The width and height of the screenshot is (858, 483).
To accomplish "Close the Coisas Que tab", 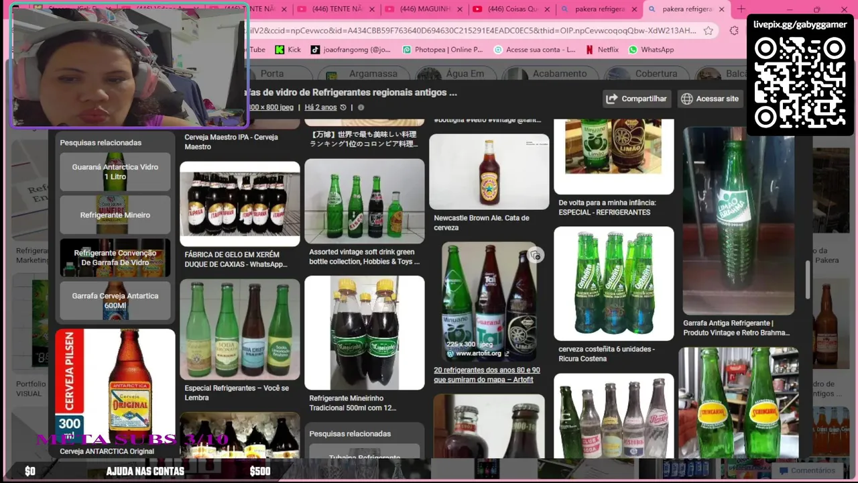I will tap(548, 9).
